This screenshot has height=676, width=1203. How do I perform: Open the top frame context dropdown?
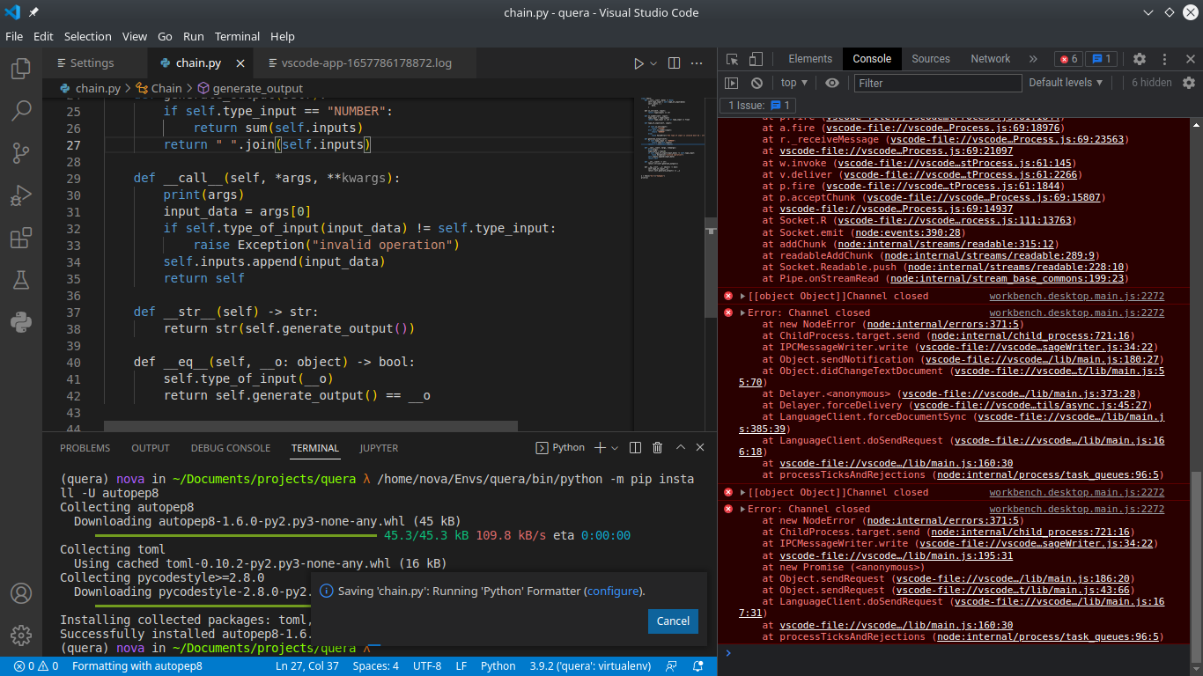coord(793,82)
